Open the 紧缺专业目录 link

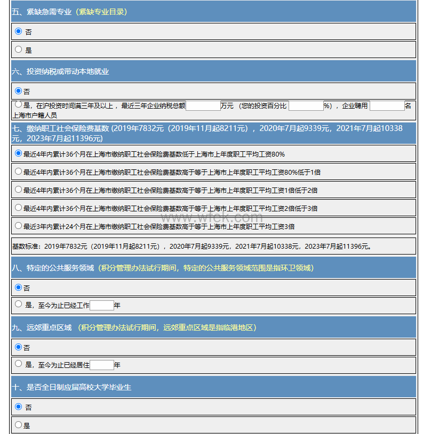[102, 12]
